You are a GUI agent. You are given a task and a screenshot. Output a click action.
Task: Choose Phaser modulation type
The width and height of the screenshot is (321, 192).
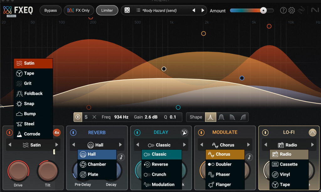[x=225, y=174]
